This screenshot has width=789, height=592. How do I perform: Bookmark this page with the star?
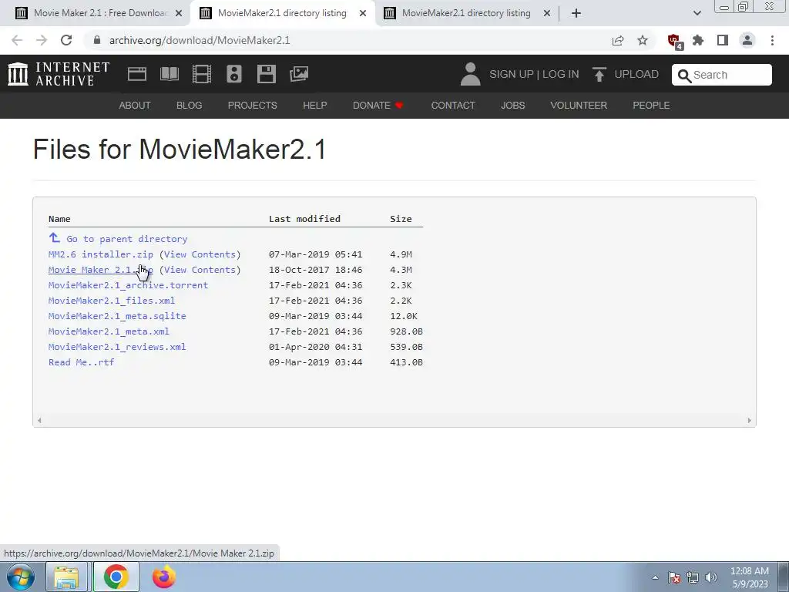[643, 40]
